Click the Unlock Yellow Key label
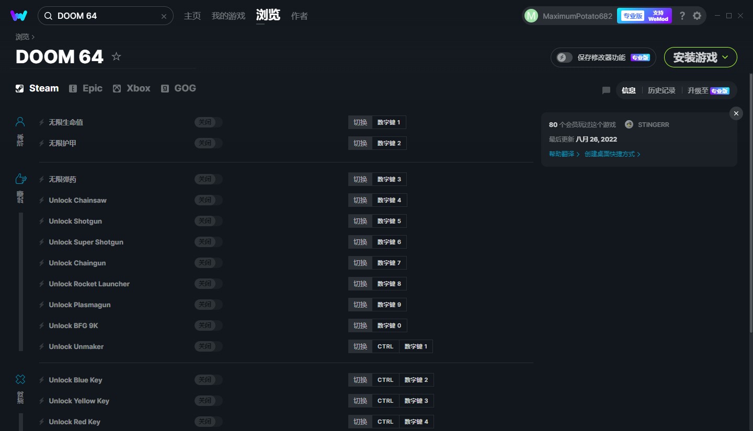The image size is (753, 431). [x=79, y=401]
